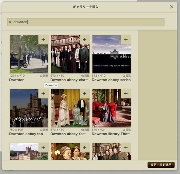Add Downton-abbey-fas… image with plus icon
This screenshot has width=180, height=174.
pyautogui.click(x=85, y=94)
